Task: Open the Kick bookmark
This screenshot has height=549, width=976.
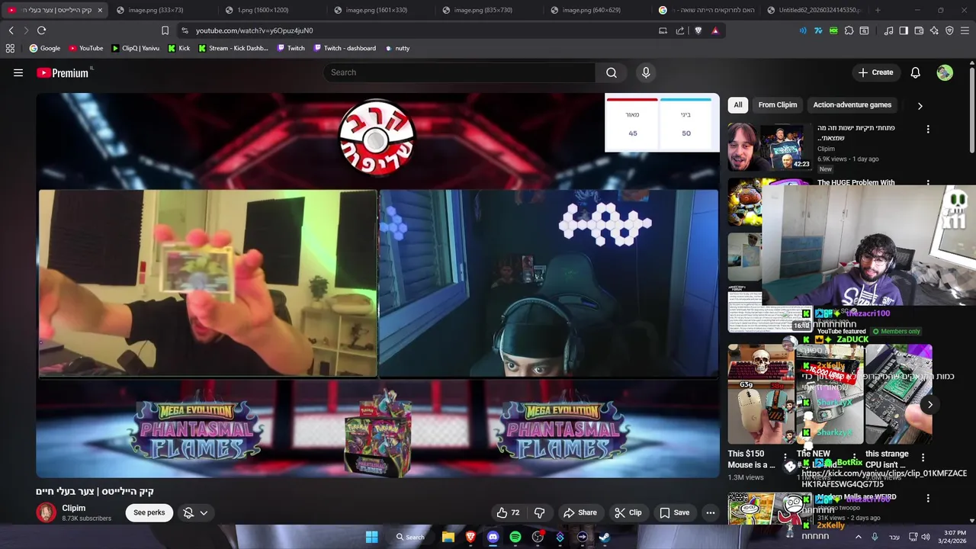Action: click(178, 48)
